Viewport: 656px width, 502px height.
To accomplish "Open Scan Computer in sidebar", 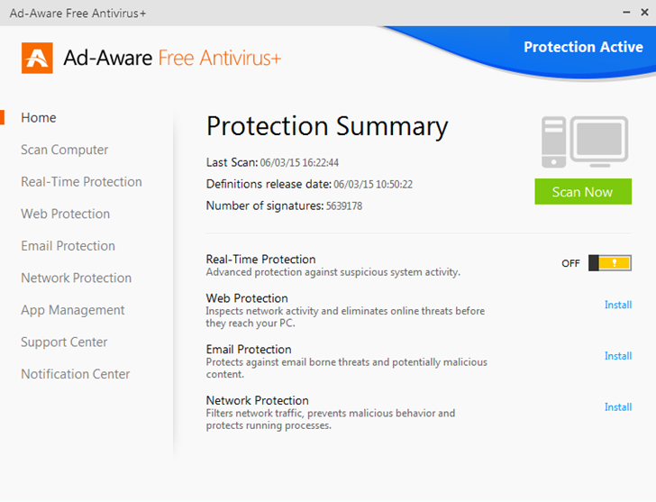I will (65, 150).
